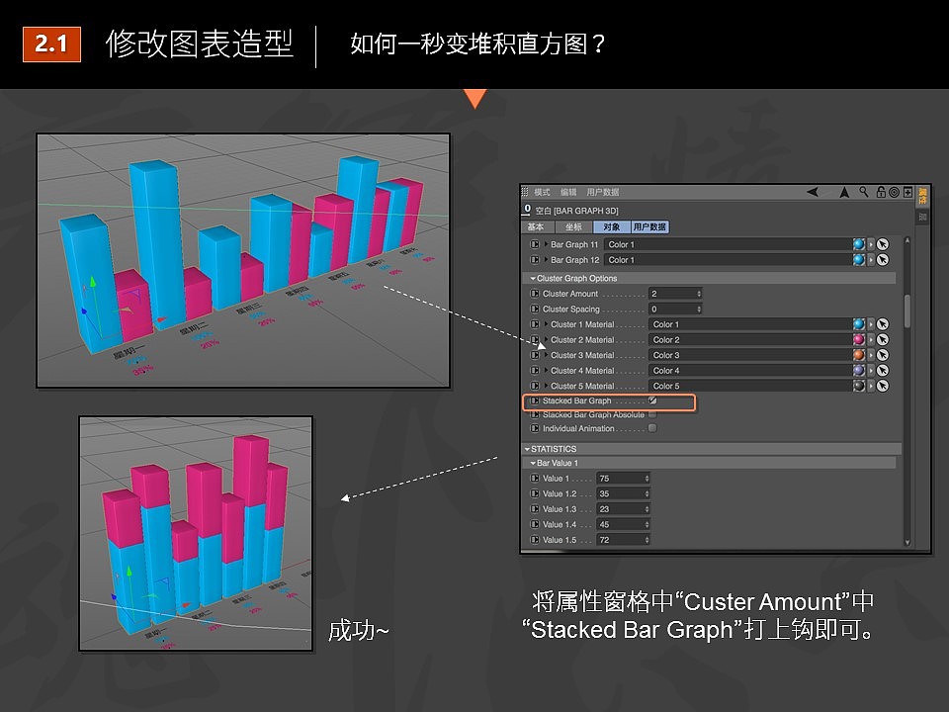Click keyframe dot for Value 1.5

[x=535, y=540]
